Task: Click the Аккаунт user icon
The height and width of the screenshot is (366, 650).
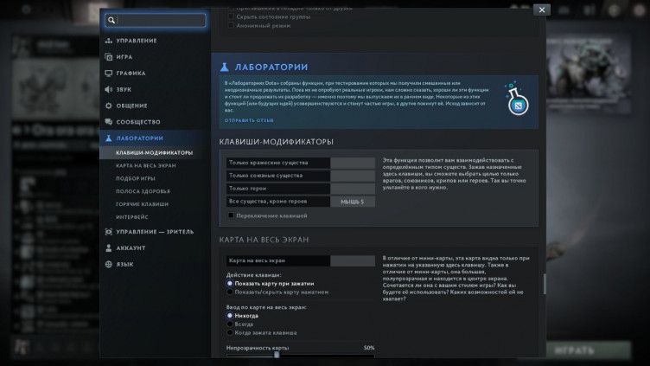Action: 108,247
